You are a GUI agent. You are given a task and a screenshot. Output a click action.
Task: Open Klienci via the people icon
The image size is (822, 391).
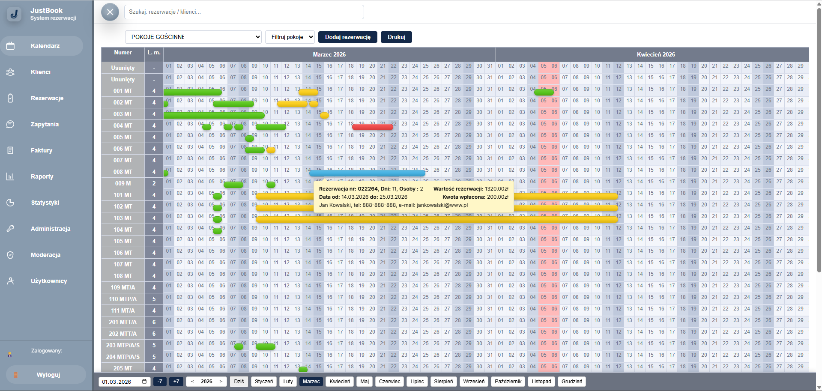[x=11, y=72]
